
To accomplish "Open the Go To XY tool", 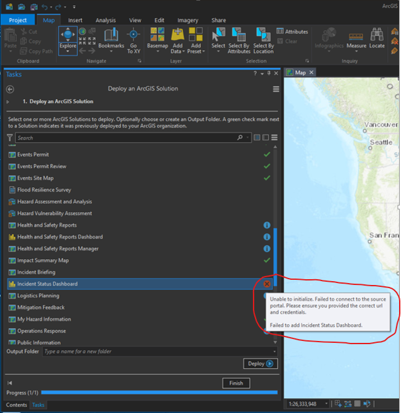I will tap(133, 41).
